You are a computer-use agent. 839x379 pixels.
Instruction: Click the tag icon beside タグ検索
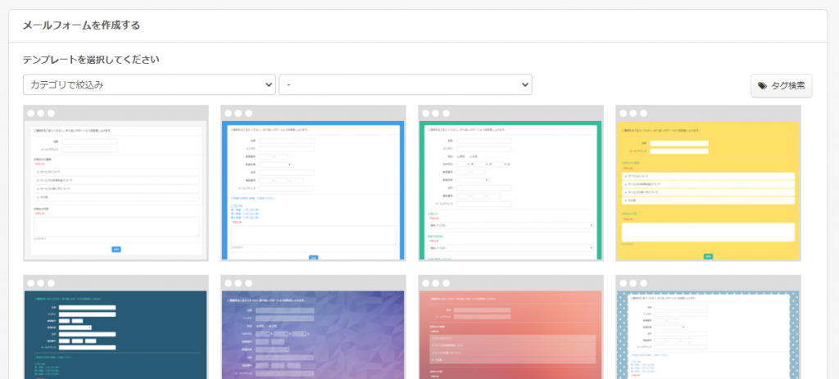tap(763, 85)
